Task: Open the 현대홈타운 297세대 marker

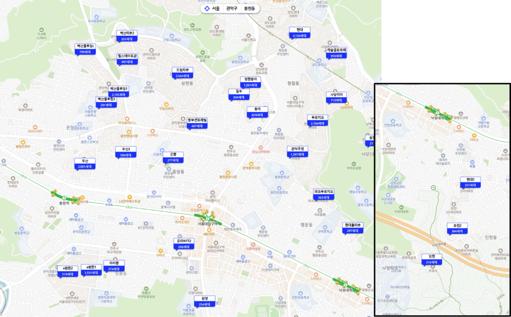Action: point(353,228)
